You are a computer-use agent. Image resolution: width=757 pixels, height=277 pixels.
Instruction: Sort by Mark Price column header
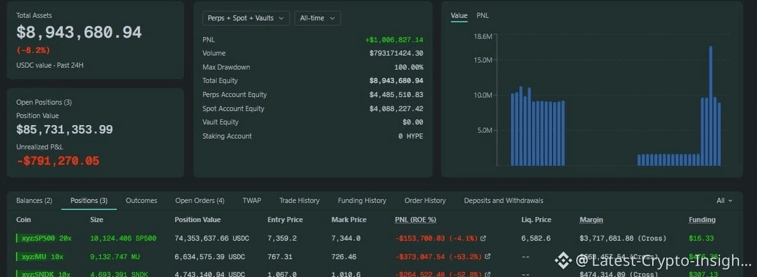(349, 220)
